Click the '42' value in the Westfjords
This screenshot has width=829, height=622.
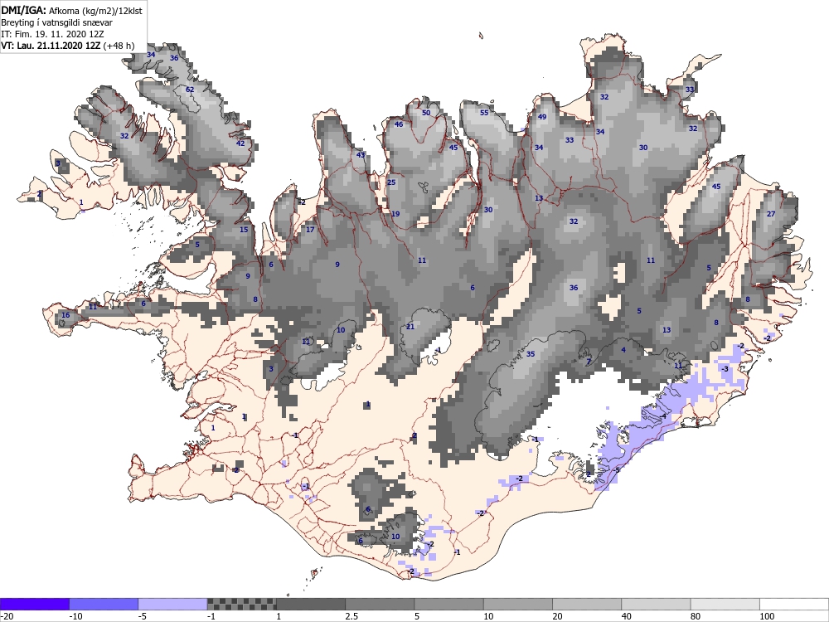[240, 143]
